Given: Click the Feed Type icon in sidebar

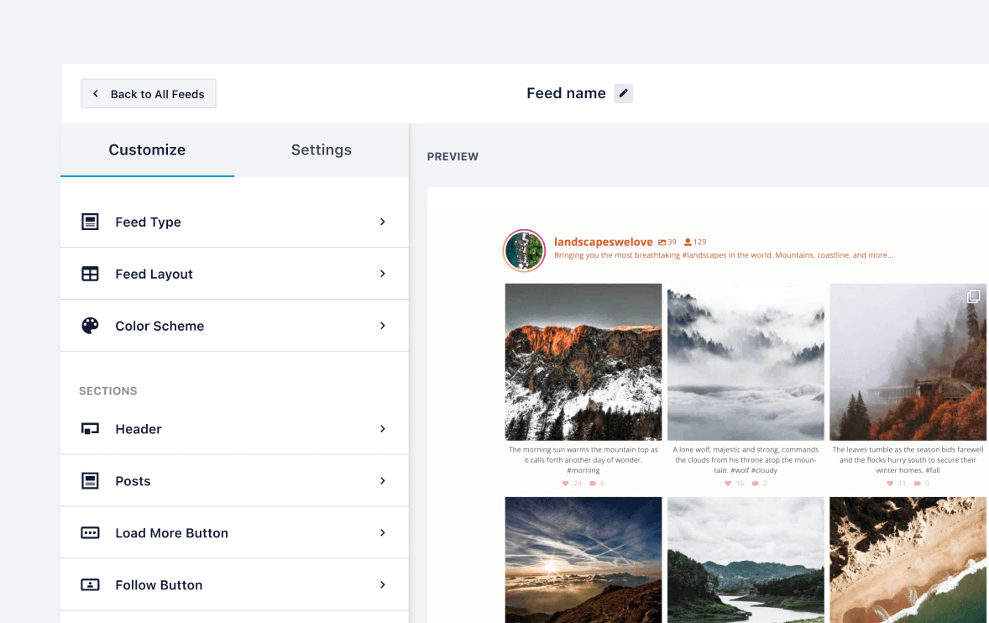Looking at the screenshot, I should pyautogui.click(x=90, y=222).
